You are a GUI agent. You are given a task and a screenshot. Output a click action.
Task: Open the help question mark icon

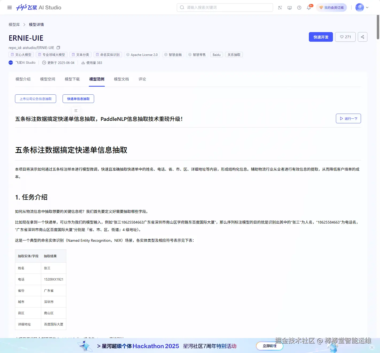coord(299,7)
